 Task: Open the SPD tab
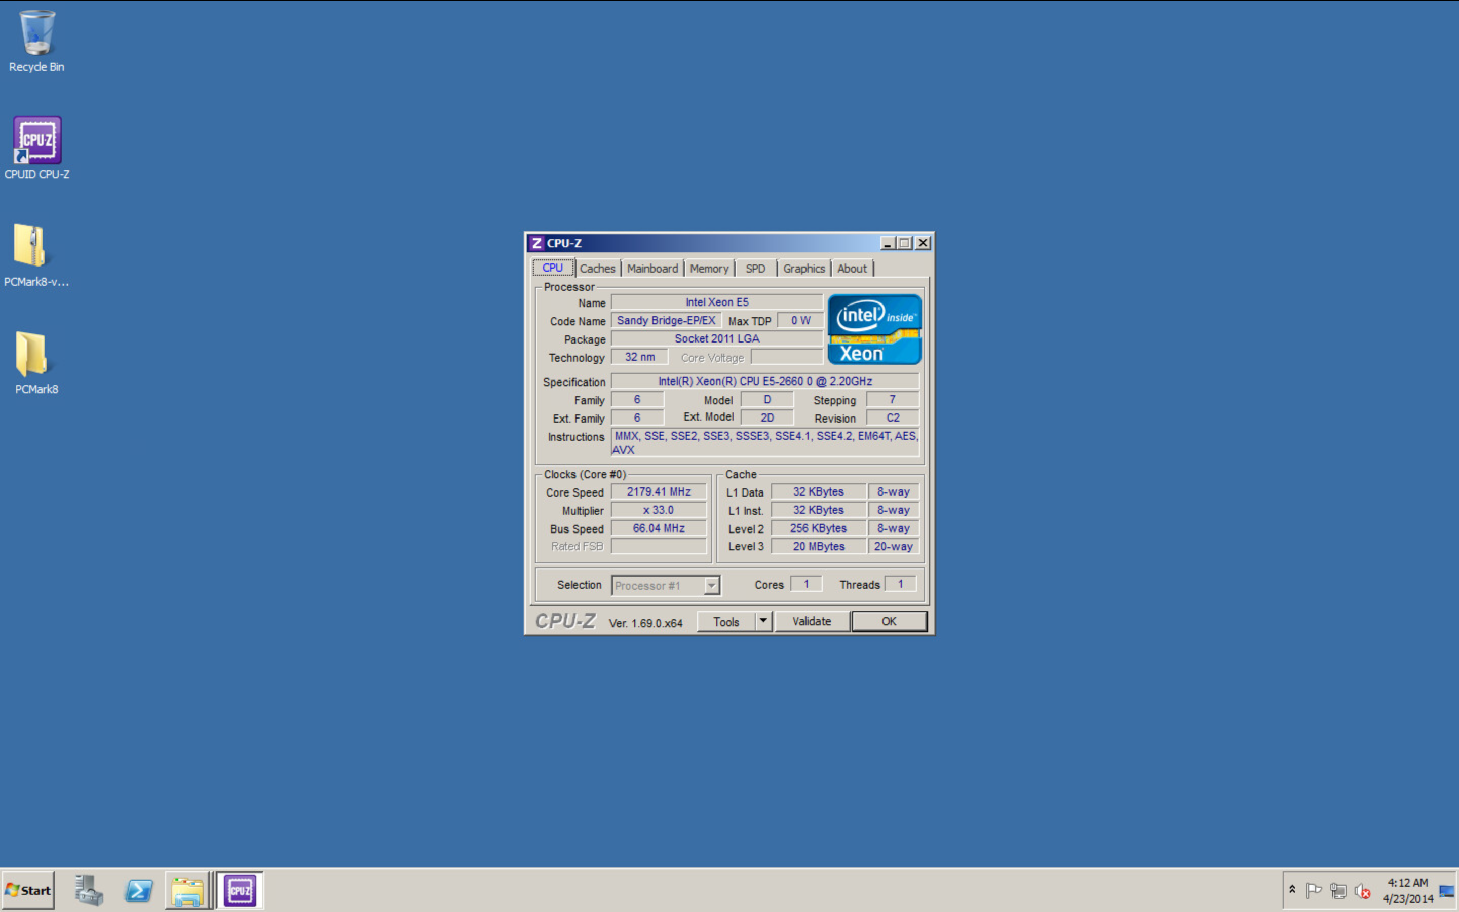(x=755, y=269)
